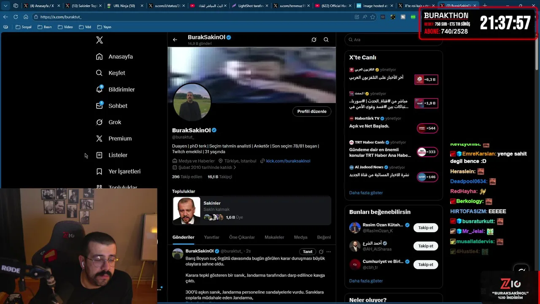Open Video bookmarks folder
540x304 pixels.
click(65, 27)
